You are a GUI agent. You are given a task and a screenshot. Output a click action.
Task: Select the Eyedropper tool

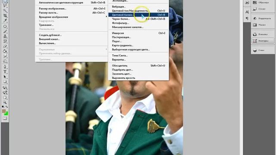(x=5, y=21)
